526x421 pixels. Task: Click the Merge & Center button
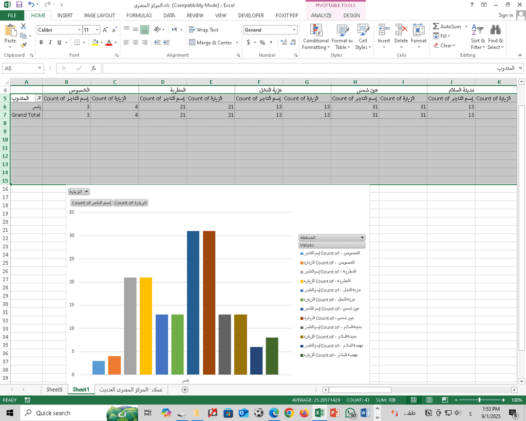[211, 43]
